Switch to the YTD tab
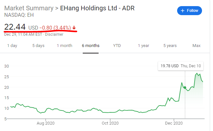213x131 pixels. (117, 46)
